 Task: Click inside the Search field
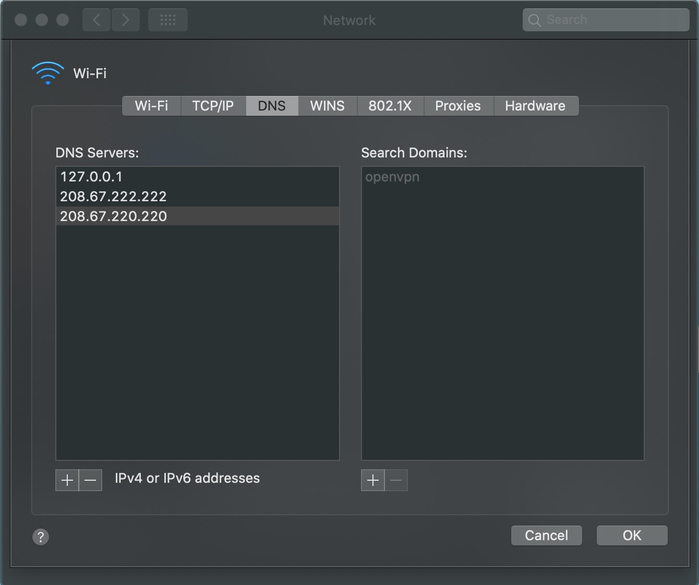pyautogui.click(x=605, y=20)
